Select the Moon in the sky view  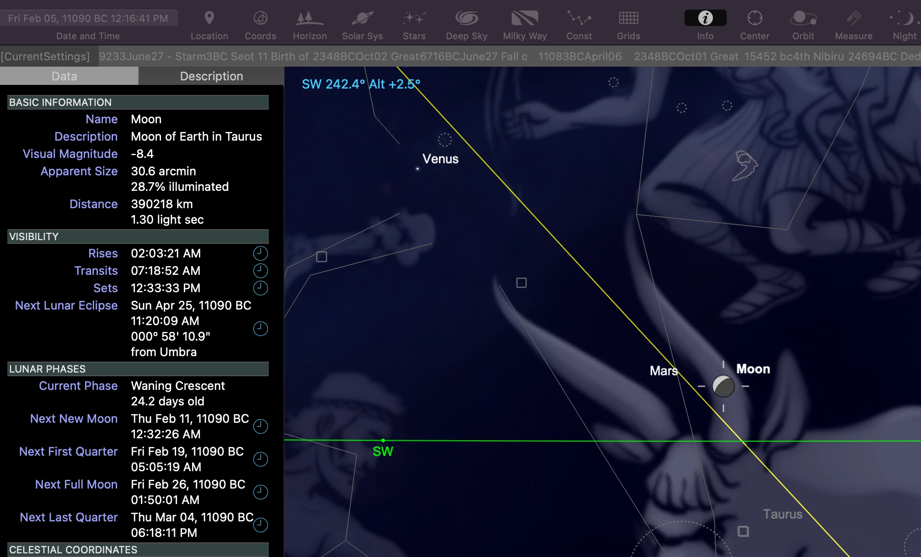pyautogui.click(x=723, y=386)
